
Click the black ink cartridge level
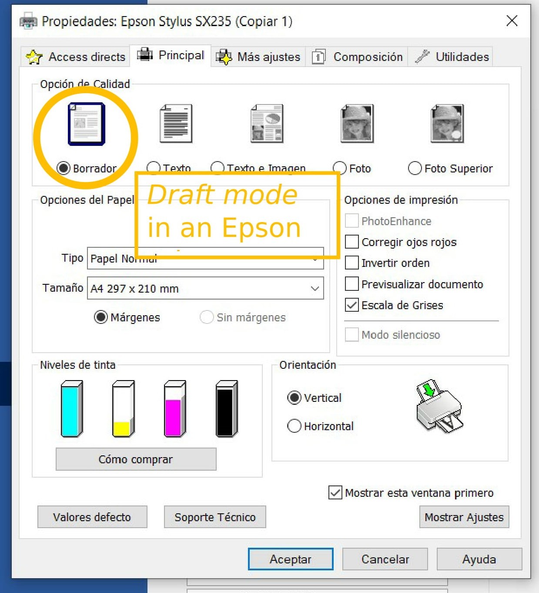(x=227, y=408)
